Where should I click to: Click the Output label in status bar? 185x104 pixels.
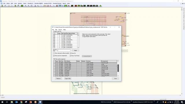[x=3, y=98]
